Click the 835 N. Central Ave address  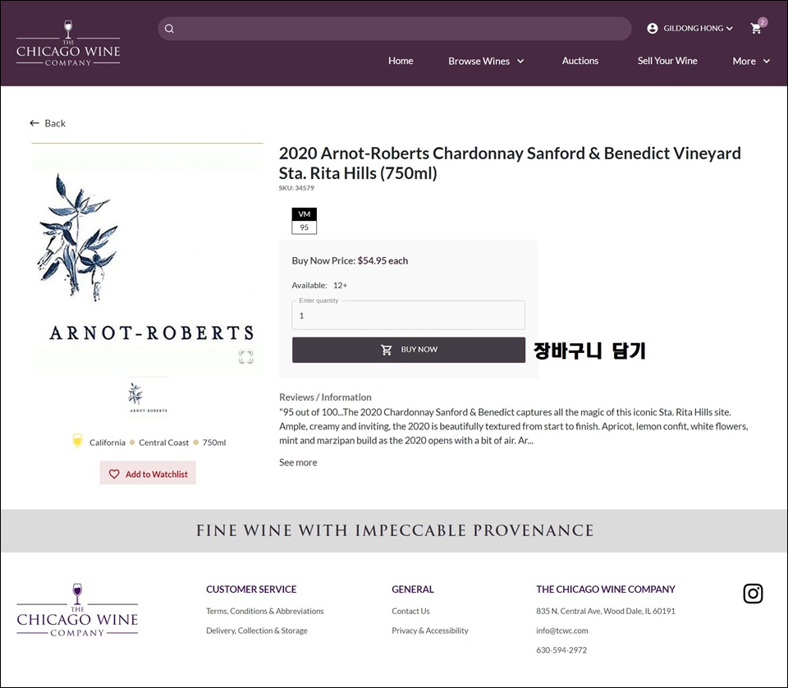coord(606,611)
